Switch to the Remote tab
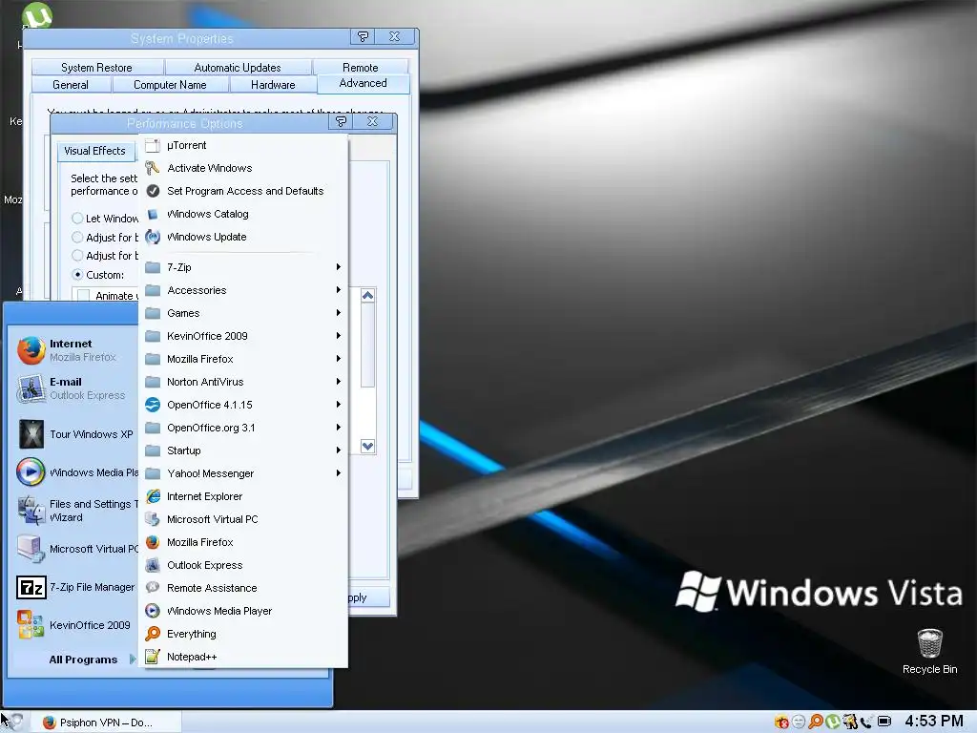This screenshot has height=733, width=977. [x=360, y=68]
